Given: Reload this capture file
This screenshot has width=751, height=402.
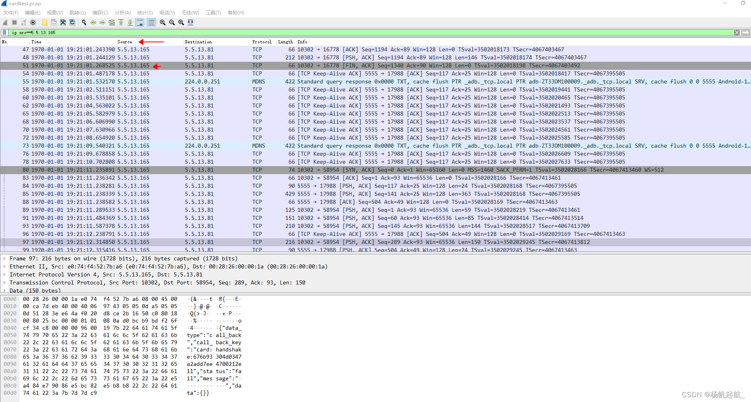Looking at the screenshot, I should [x=72, y=22].
